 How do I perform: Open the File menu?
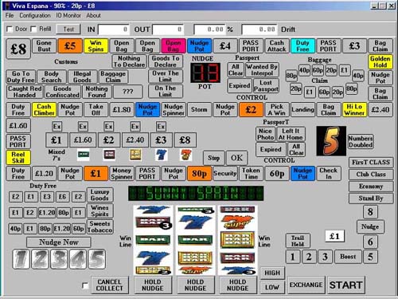[10, 15]
